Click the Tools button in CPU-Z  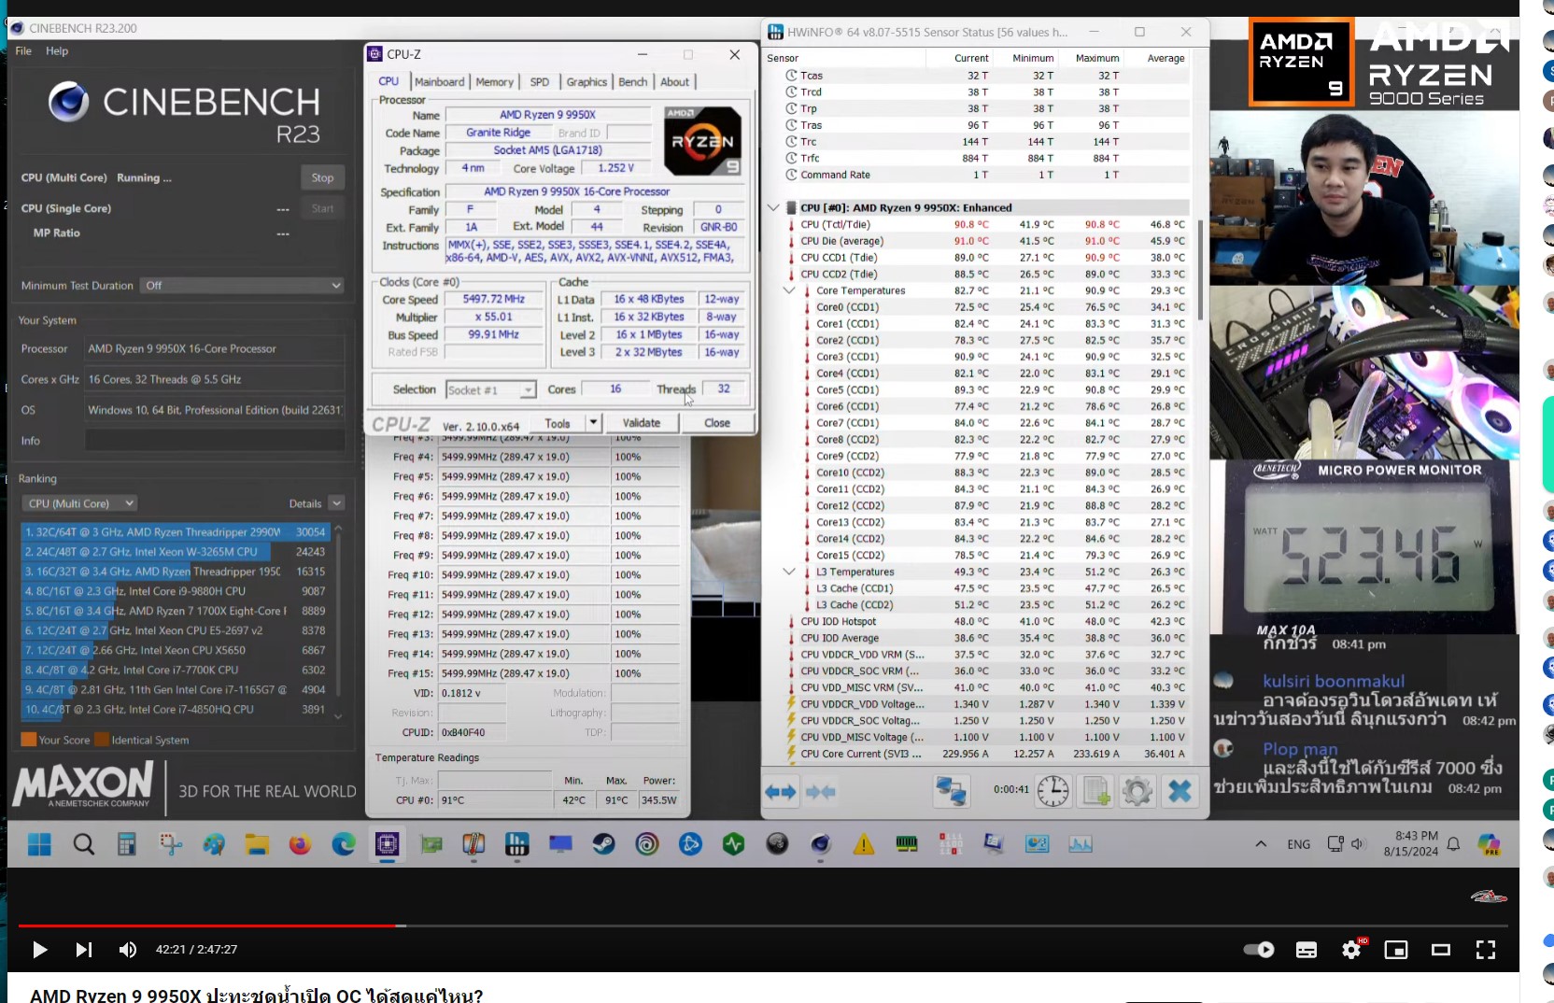click(558, 423)
